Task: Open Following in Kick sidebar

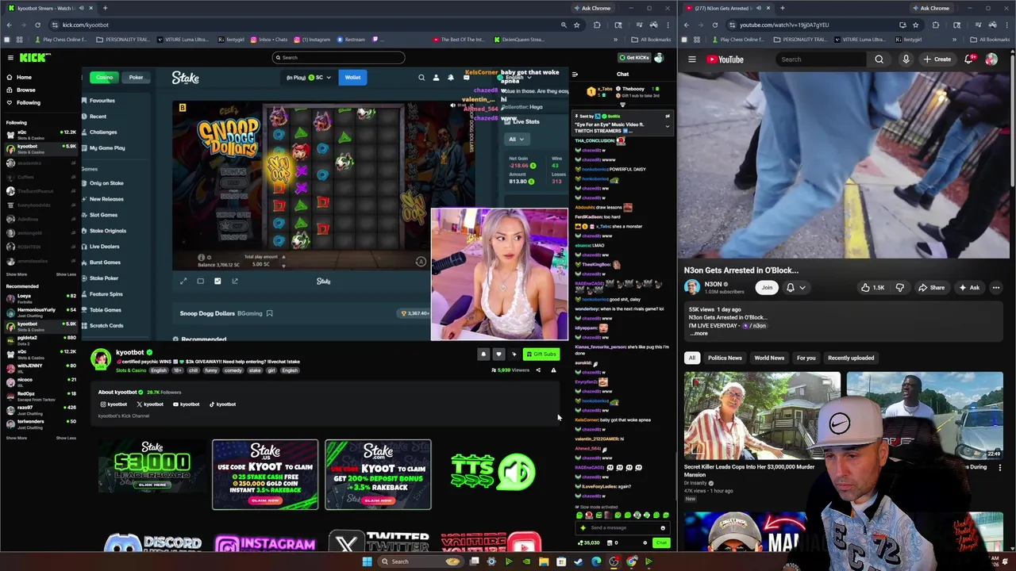Action: pyautogui.click(x=23, y=102)
